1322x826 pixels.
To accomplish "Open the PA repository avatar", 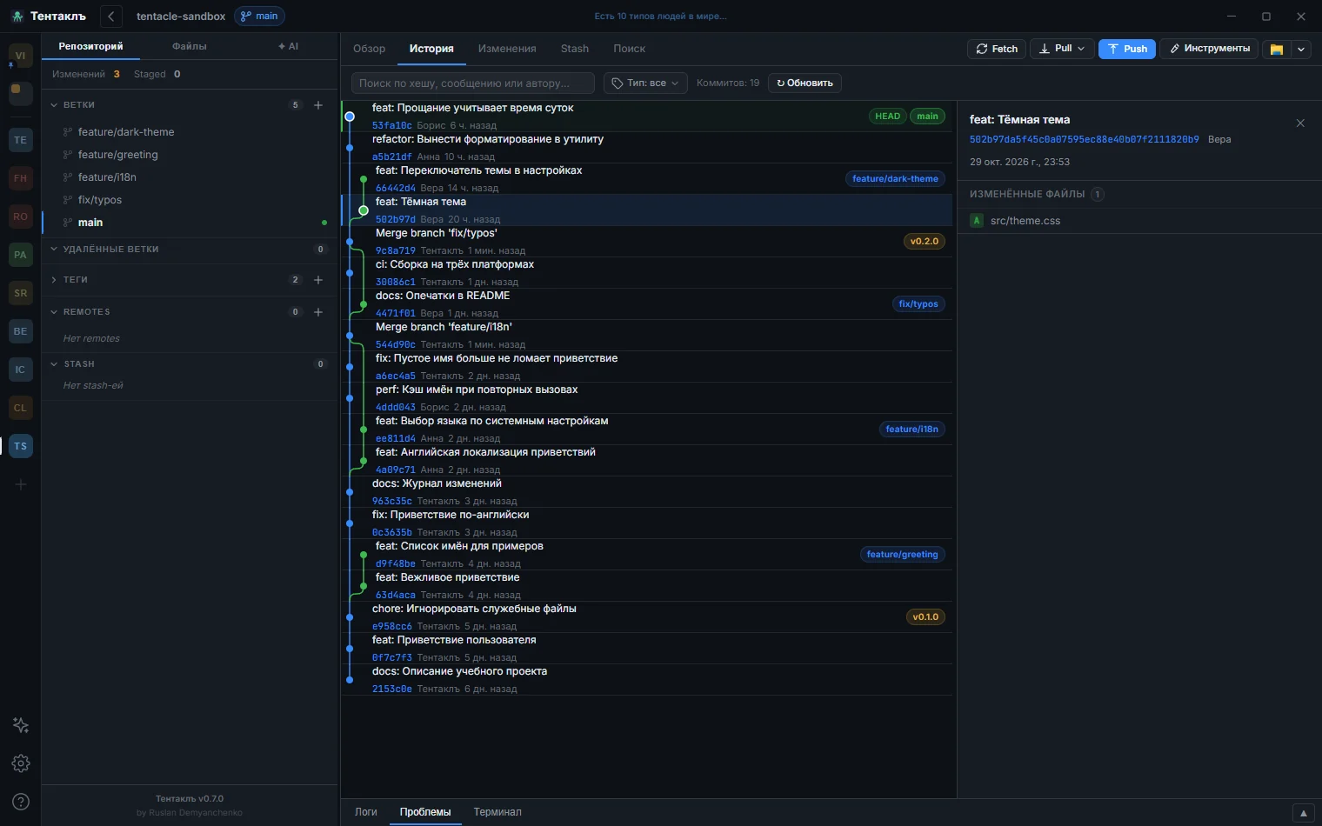I will [x=21, y=255].
